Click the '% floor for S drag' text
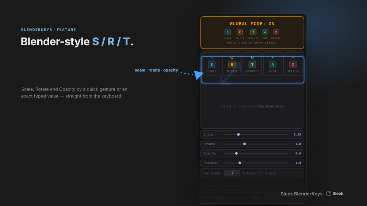367x206 pixels. point(259,173)
